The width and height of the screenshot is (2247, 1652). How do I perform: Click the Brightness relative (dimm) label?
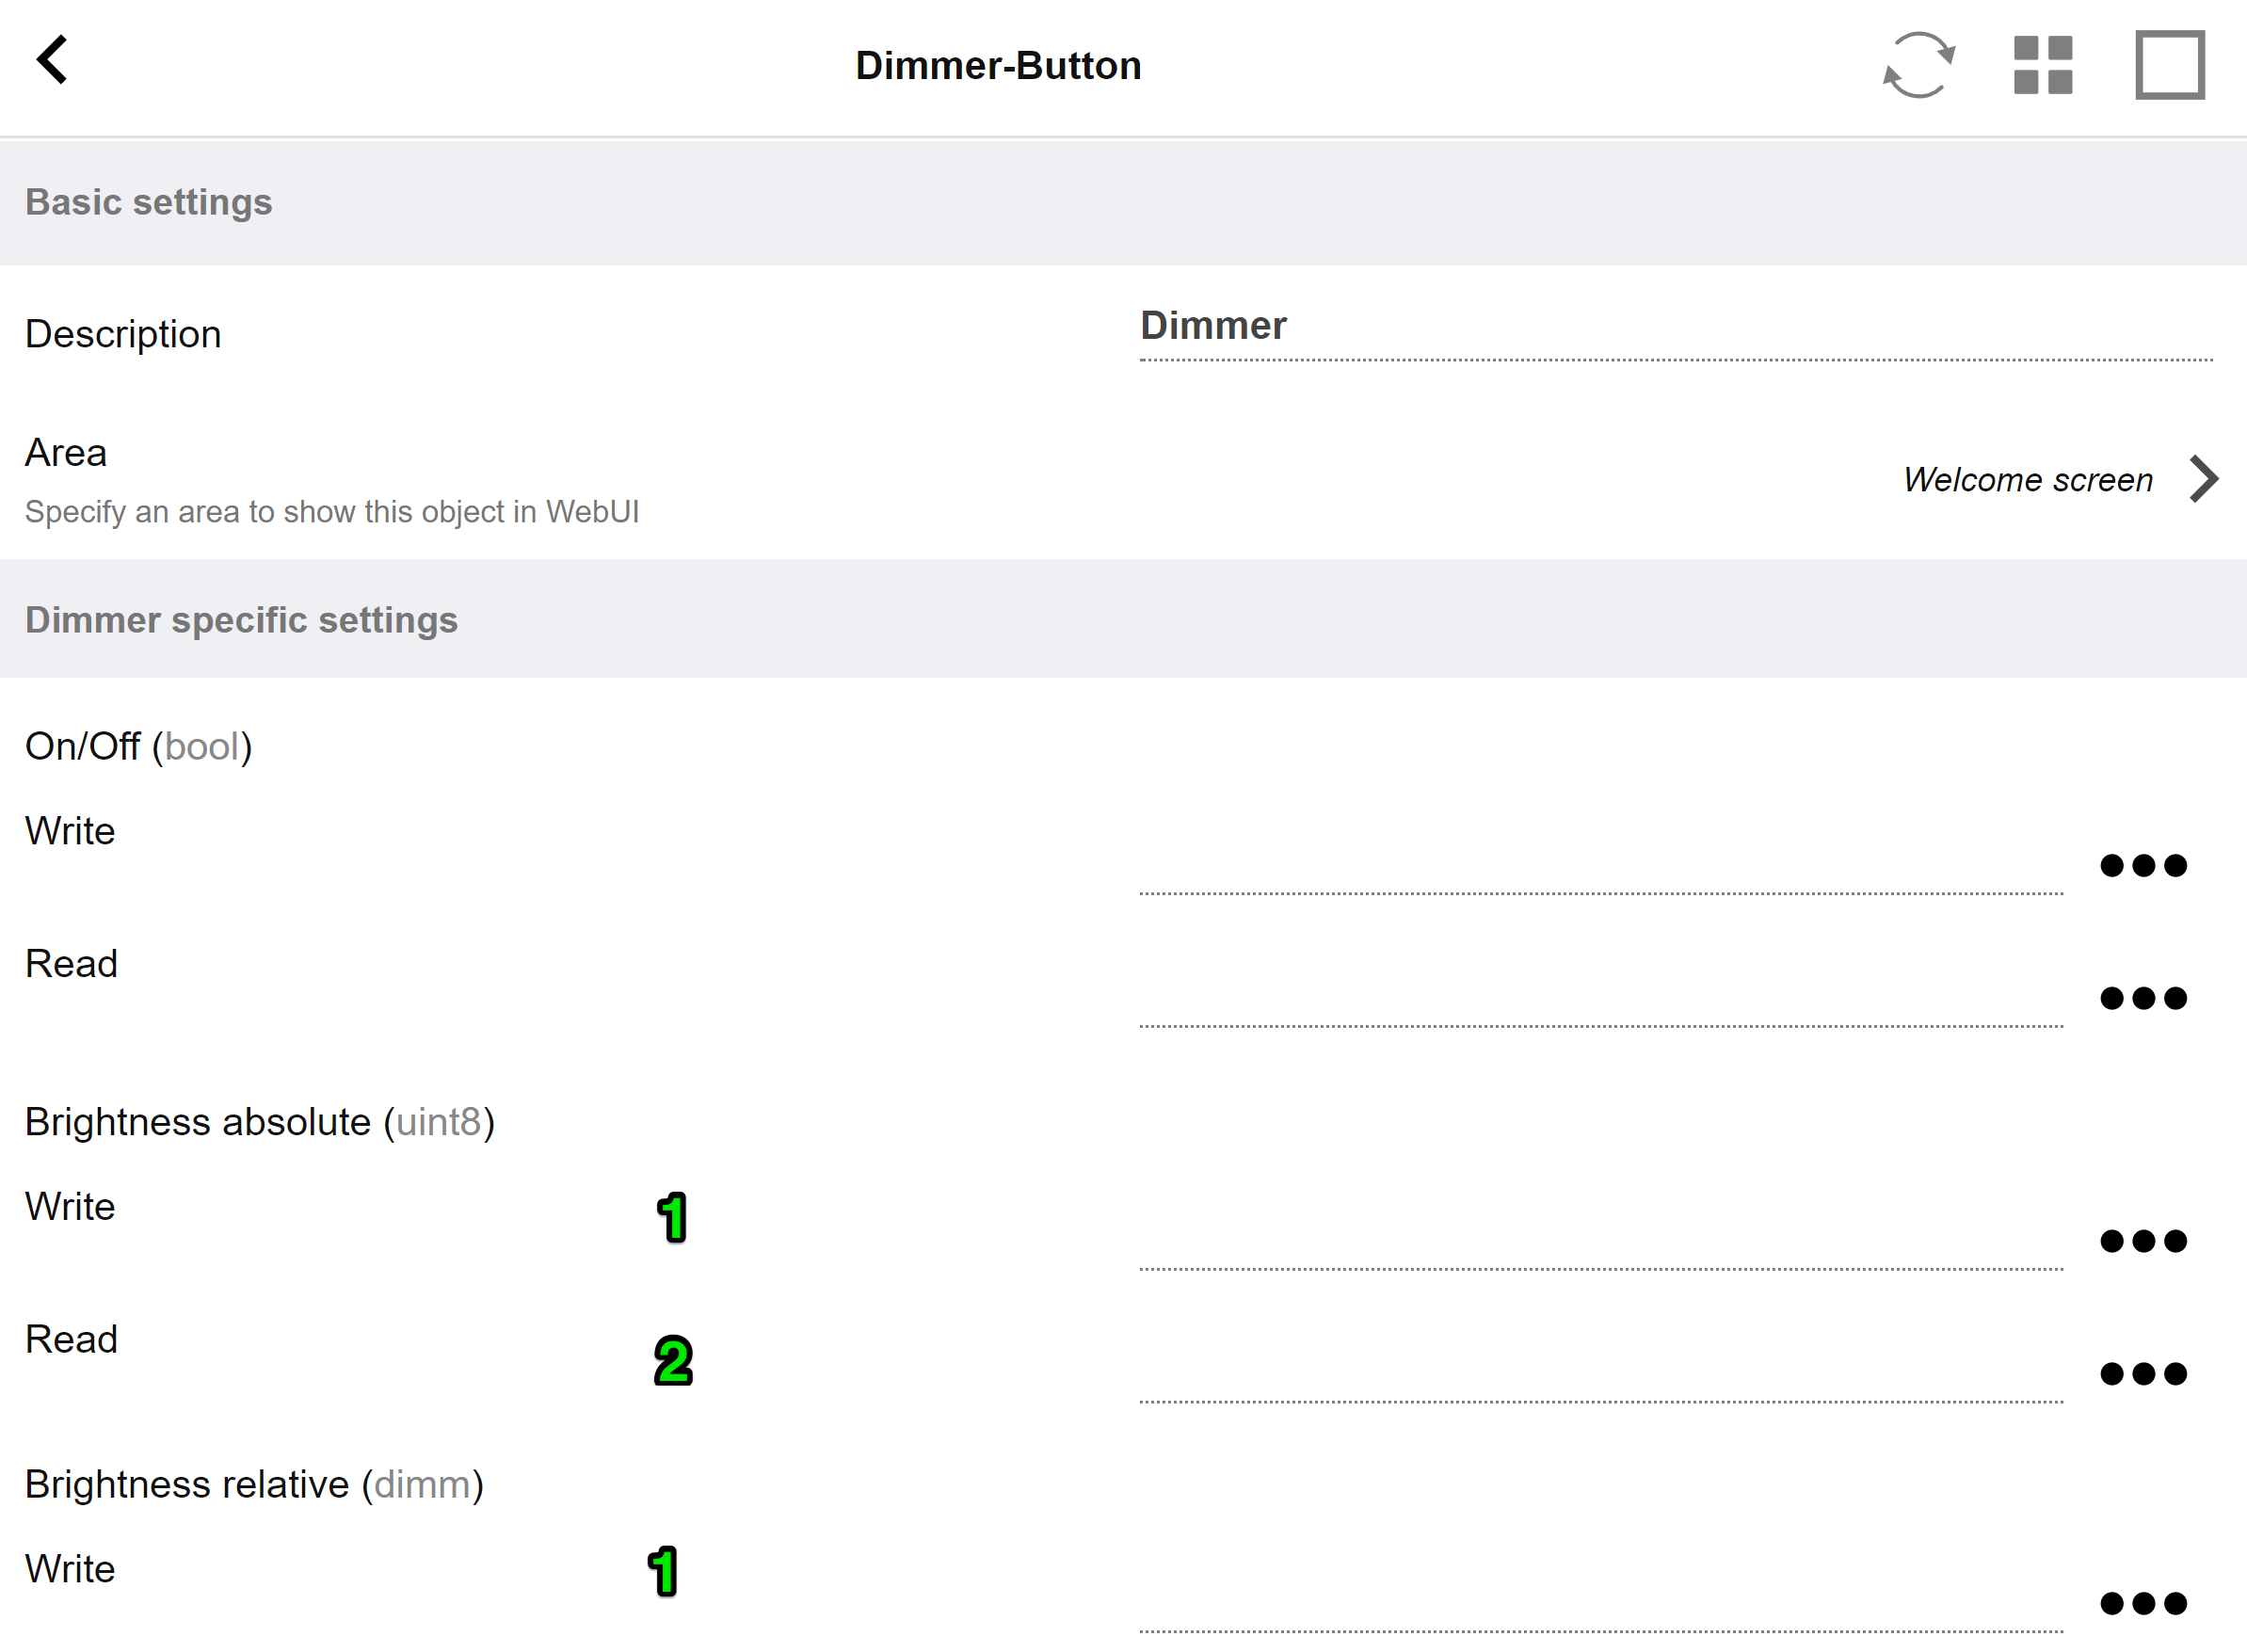coord(254,1485)
